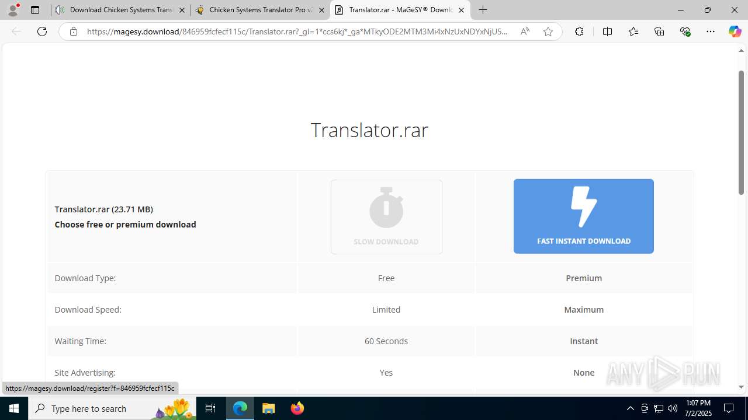Screen dimensions: 748x420
Task: Add page to favorites star
Action: [548, 32]
